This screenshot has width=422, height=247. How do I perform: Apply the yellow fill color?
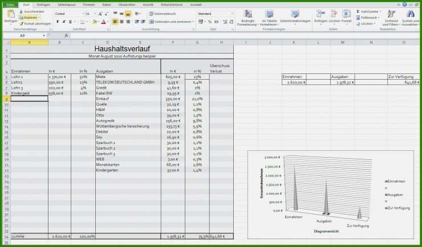[x=94, y=22]
